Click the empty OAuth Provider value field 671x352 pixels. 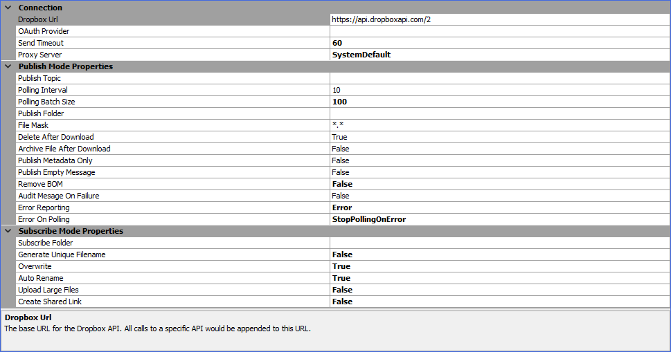point(499,31)
